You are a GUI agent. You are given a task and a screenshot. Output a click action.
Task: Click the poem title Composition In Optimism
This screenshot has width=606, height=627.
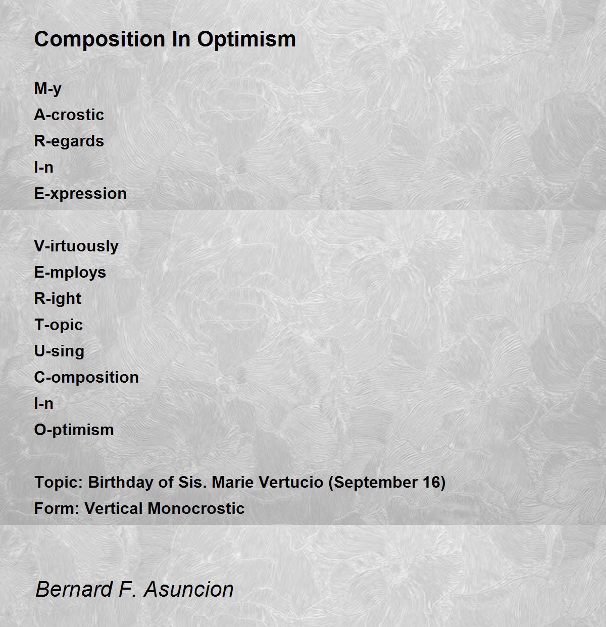165,39
